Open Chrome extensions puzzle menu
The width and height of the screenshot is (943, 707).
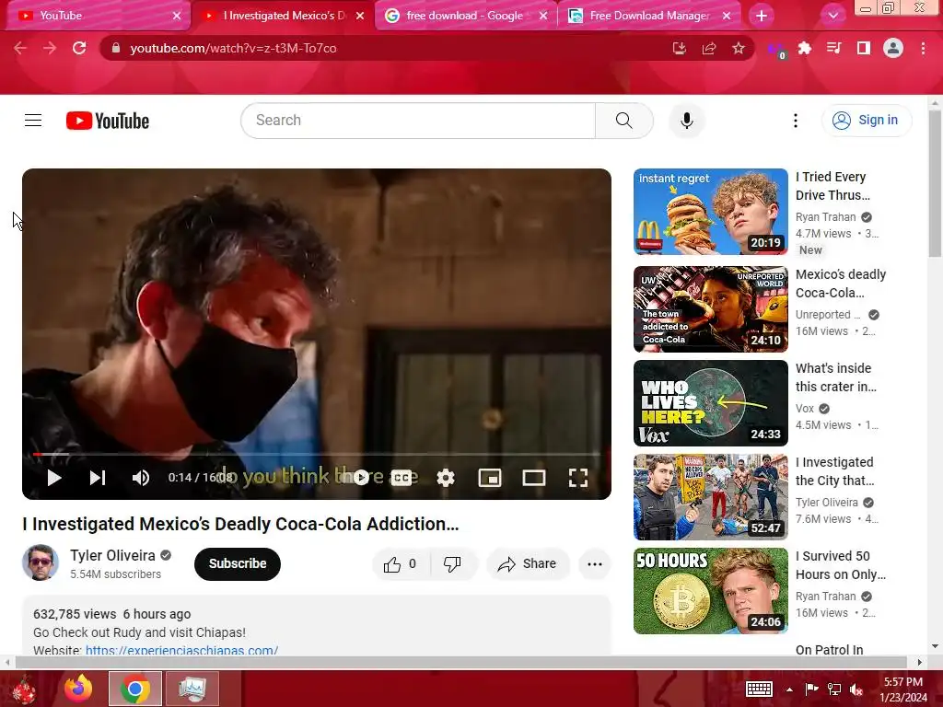click(805, 48)
